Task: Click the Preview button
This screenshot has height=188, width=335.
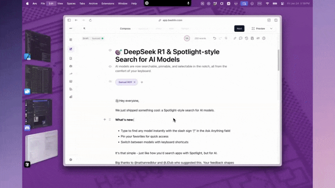Action: click(258, 29)
